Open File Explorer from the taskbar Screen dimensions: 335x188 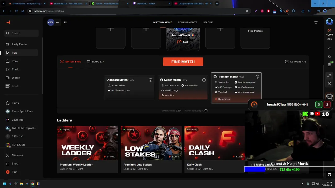pos(21,184)
